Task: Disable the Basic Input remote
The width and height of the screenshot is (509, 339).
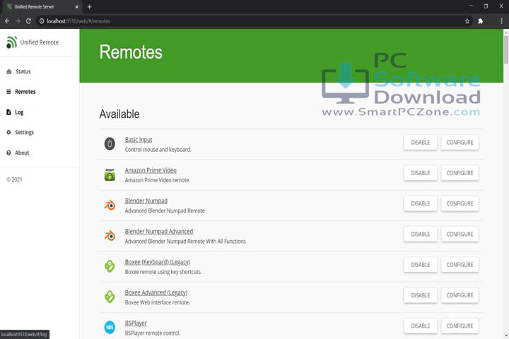Action: point(421,143)
